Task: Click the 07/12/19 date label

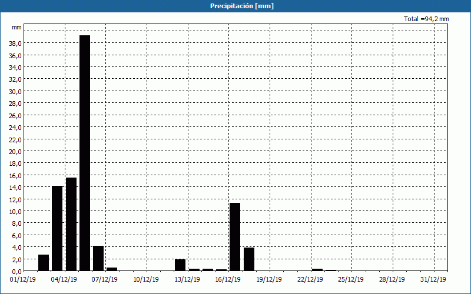Action: (x=105, y=280)
